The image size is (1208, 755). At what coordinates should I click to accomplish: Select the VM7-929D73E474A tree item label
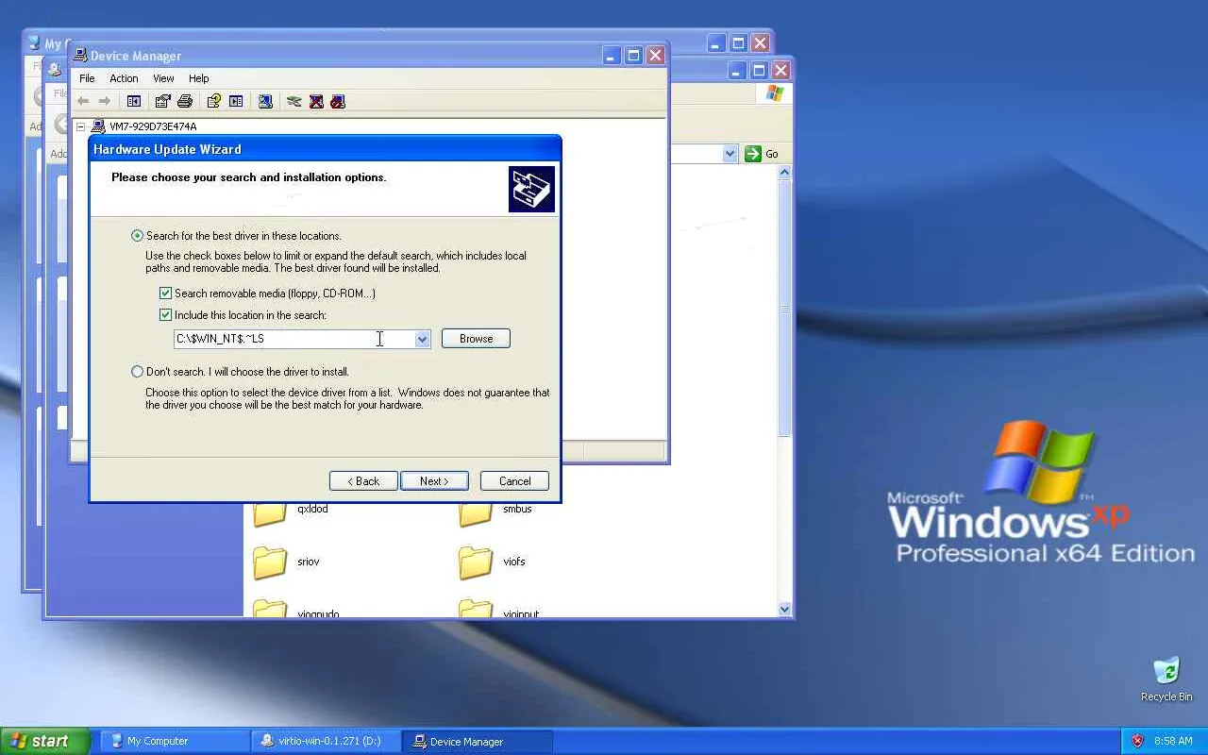pyautogui.click(x=153, y=126)
